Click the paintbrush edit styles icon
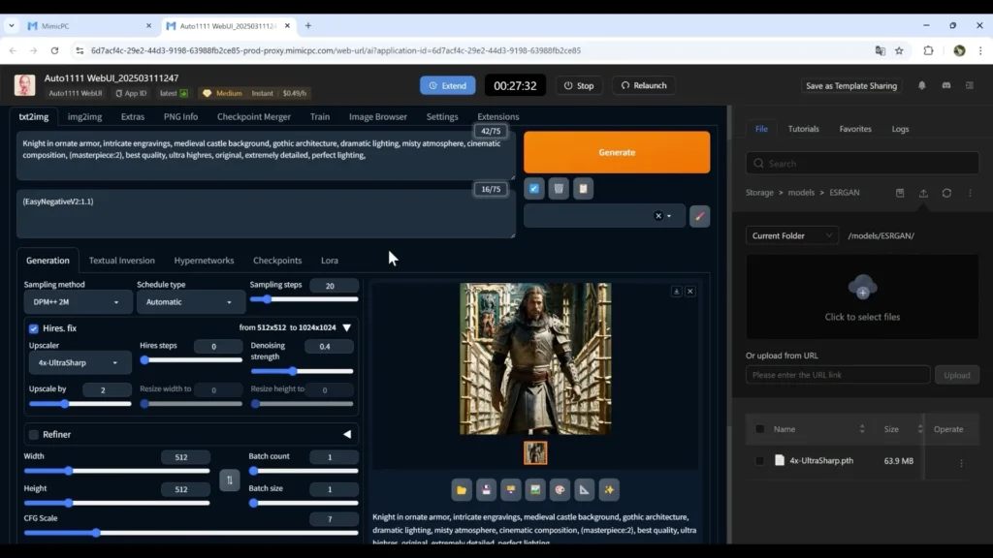 (699, 216)
